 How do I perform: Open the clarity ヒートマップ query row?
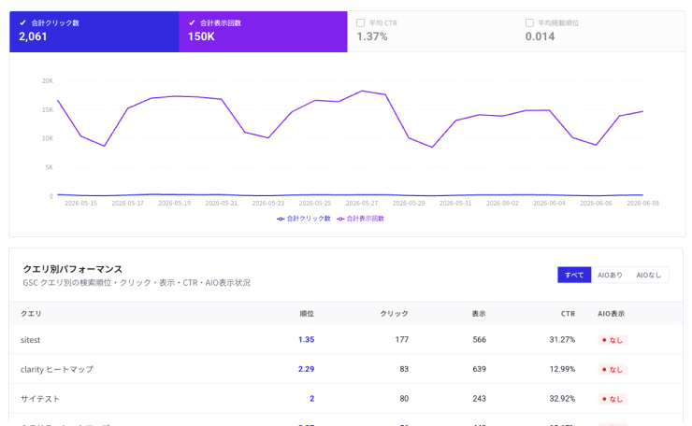pos(346,369)
